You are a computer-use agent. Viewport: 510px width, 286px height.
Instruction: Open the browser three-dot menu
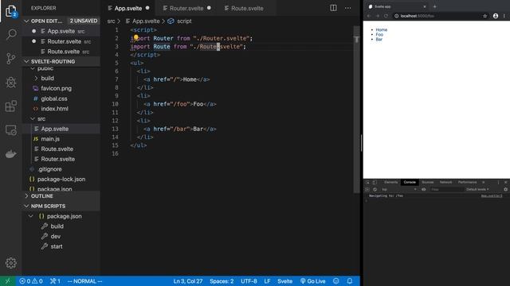tap(504, 16)
